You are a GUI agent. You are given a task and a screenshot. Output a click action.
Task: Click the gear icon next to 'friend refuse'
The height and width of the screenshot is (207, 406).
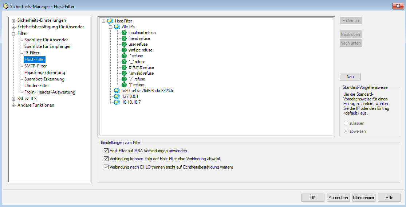(x=124, y=38)
